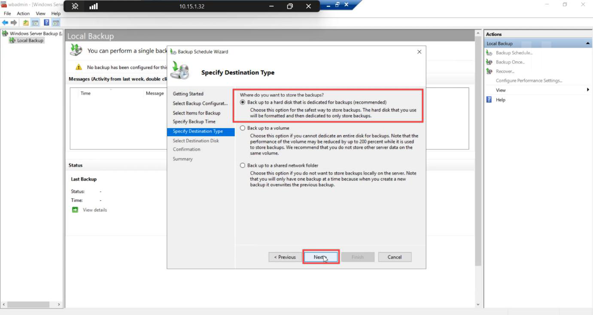Click up arrow of main pane vertical scrollbar

pos(478,33)
